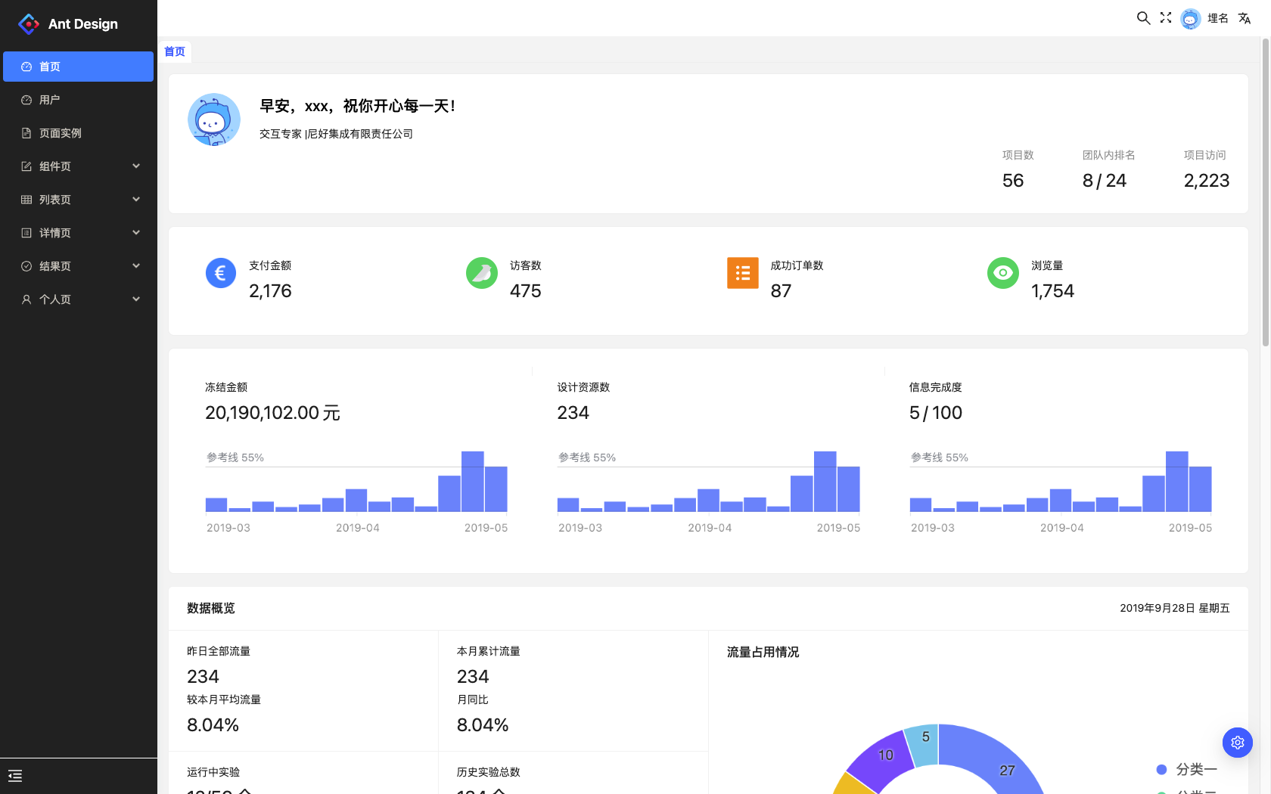Expand the 结果页 submenu chevron
1271x794 pixels.
tap(136, 266)
